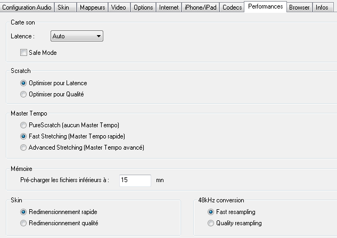This screenshot has height=238, width=337.
Task: Go to the Mappeurs tab
Action: click(93, 7)
